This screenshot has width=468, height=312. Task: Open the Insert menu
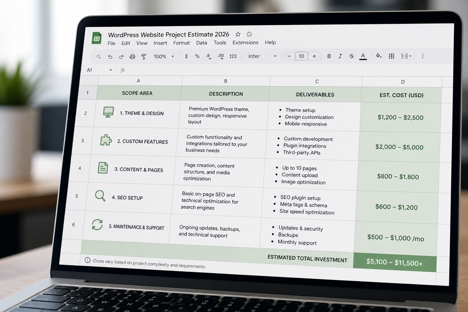point(160,43)
